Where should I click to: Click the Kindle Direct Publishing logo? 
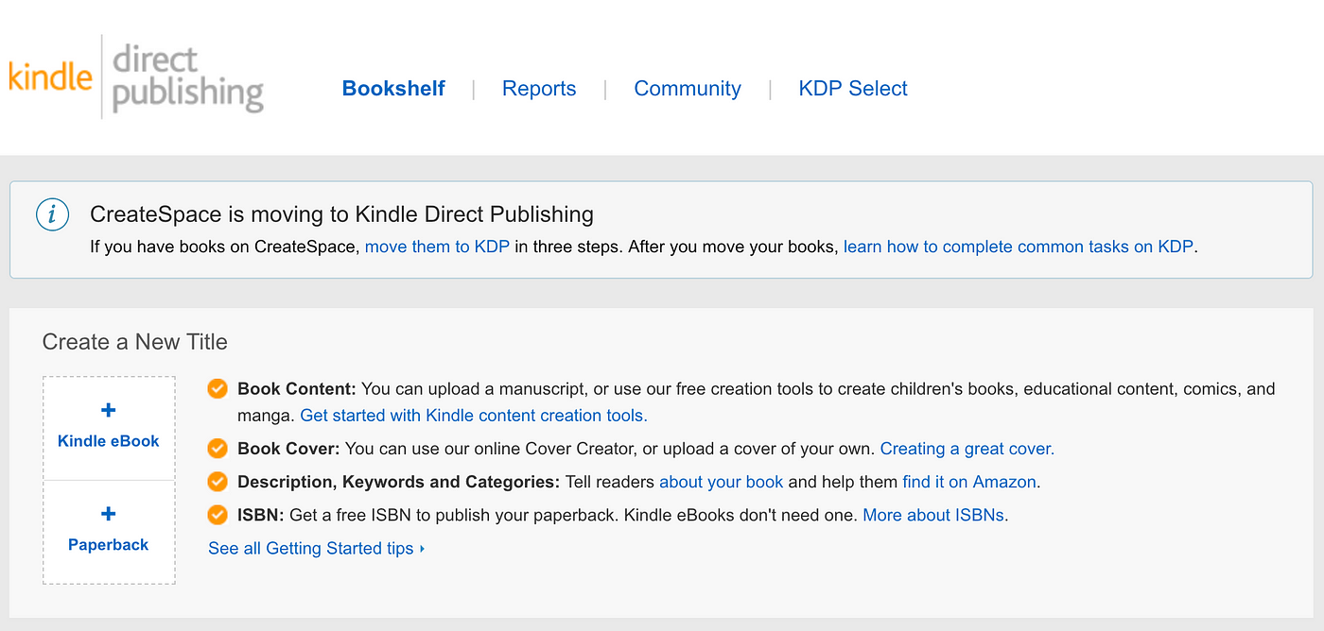pyautogui.click(x=136, y=77)
